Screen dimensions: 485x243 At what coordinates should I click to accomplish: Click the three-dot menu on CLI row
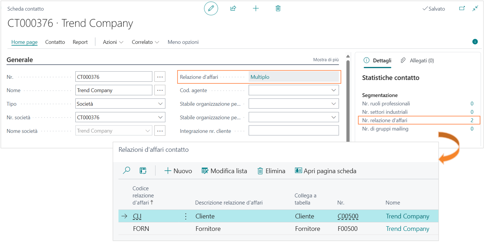point(185,216)
